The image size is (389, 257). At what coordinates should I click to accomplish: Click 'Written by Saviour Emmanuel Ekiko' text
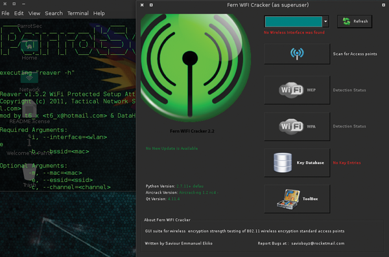coord(179,243)
